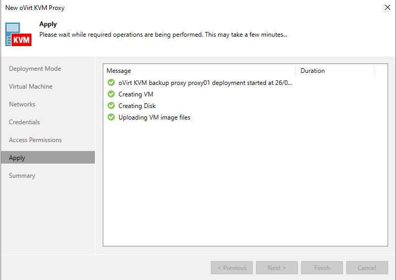
Task: Cancel the proxy deployment wizard
Action: tap(367, 268)
